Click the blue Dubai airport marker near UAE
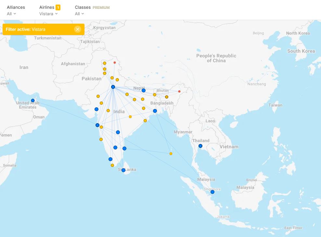Viewport: 321px width, 237px height. [32, 101]
